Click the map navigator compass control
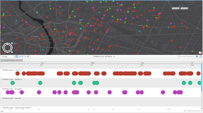 point(7,48)
